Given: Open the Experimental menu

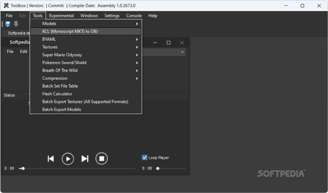Looking at the screenshot, I should tap(61, 16).
